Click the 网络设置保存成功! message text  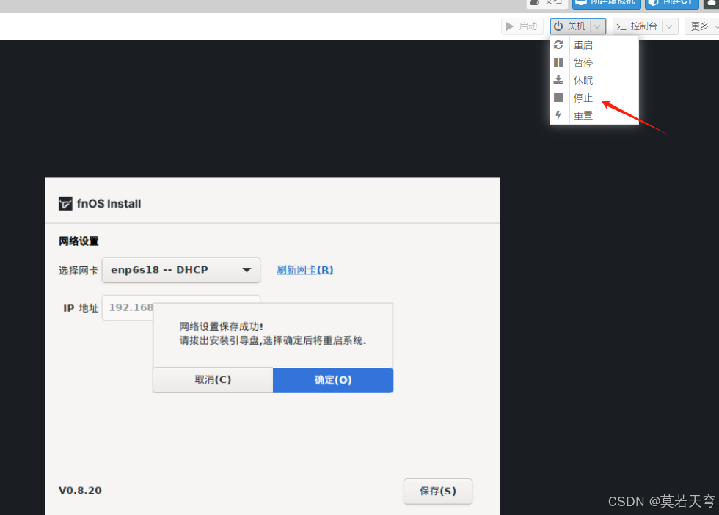tap(221, 326)
